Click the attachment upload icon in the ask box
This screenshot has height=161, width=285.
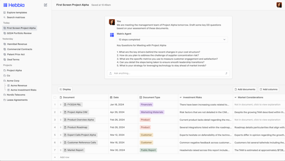coord(110,73)
